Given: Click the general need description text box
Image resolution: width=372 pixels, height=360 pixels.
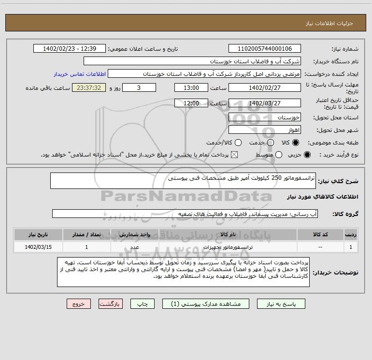Looking at the screenshot, I should point(183,181).
